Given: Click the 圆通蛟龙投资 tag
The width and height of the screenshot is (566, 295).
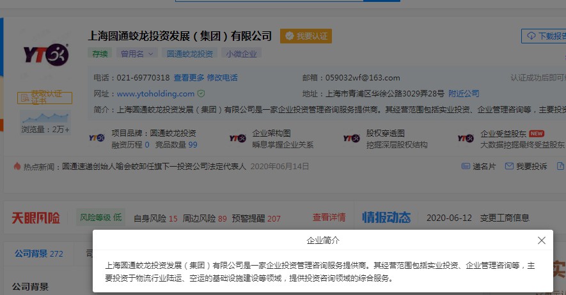Looking at the screenshot, I should (189, 54).
